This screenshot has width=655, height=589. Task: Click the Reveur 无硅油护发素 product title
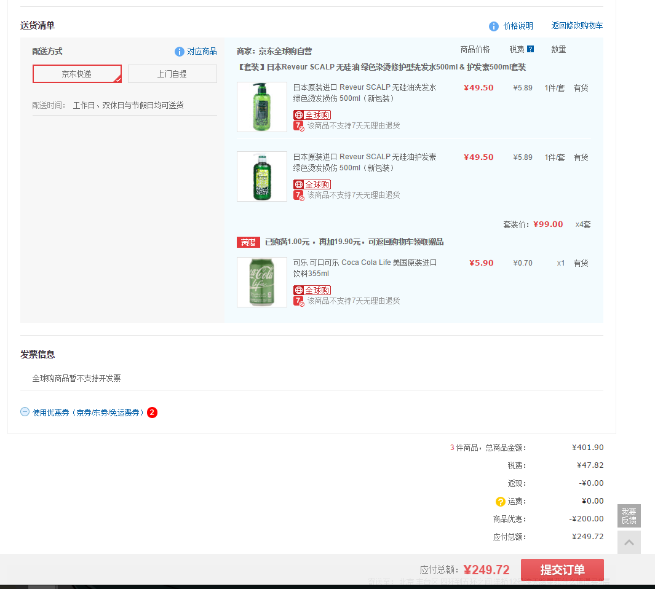pos(365,162)
